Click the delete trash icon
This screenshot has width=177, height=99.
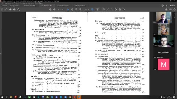point(120,10)
